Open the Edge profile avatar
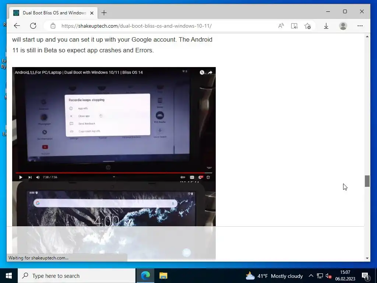 coord(343,26)
